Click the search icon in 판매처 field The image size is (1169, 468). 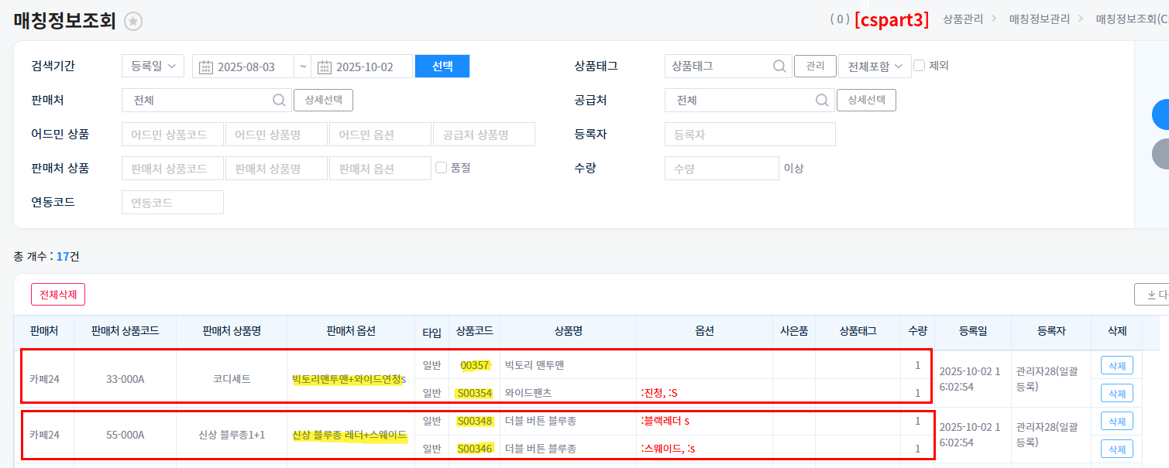coord(279,101)
